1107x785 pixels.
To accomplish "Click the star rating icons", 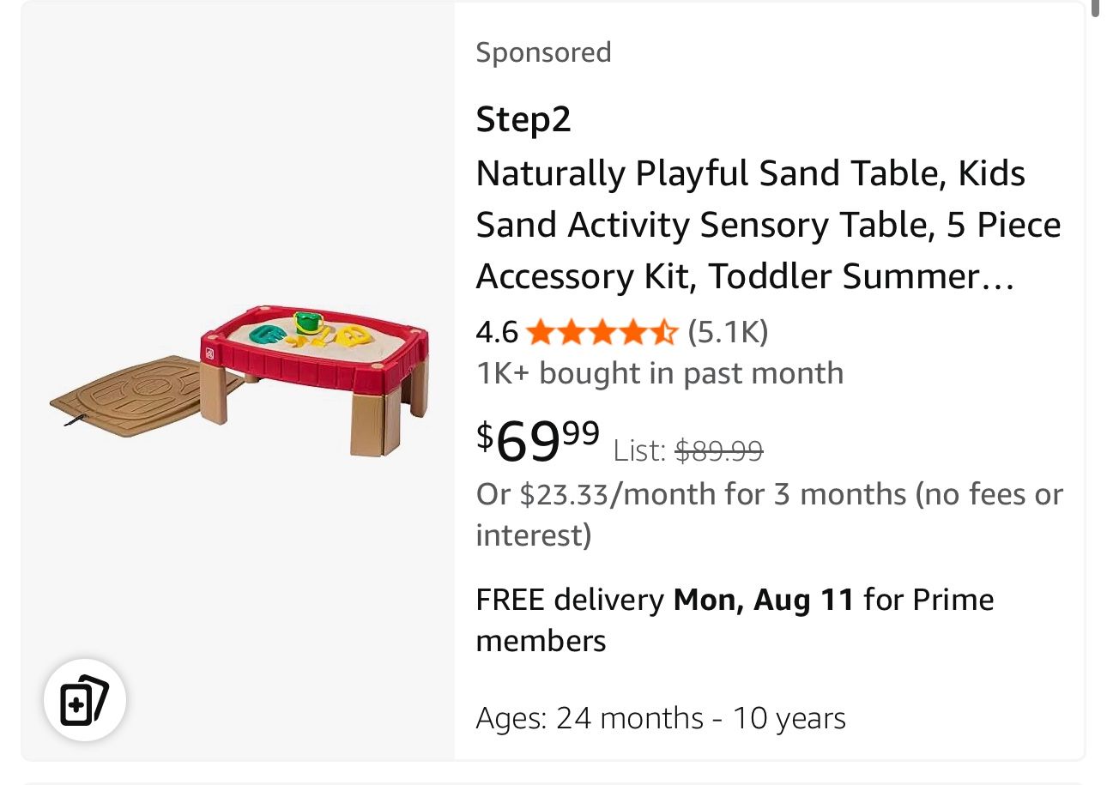I will (601, 331).
